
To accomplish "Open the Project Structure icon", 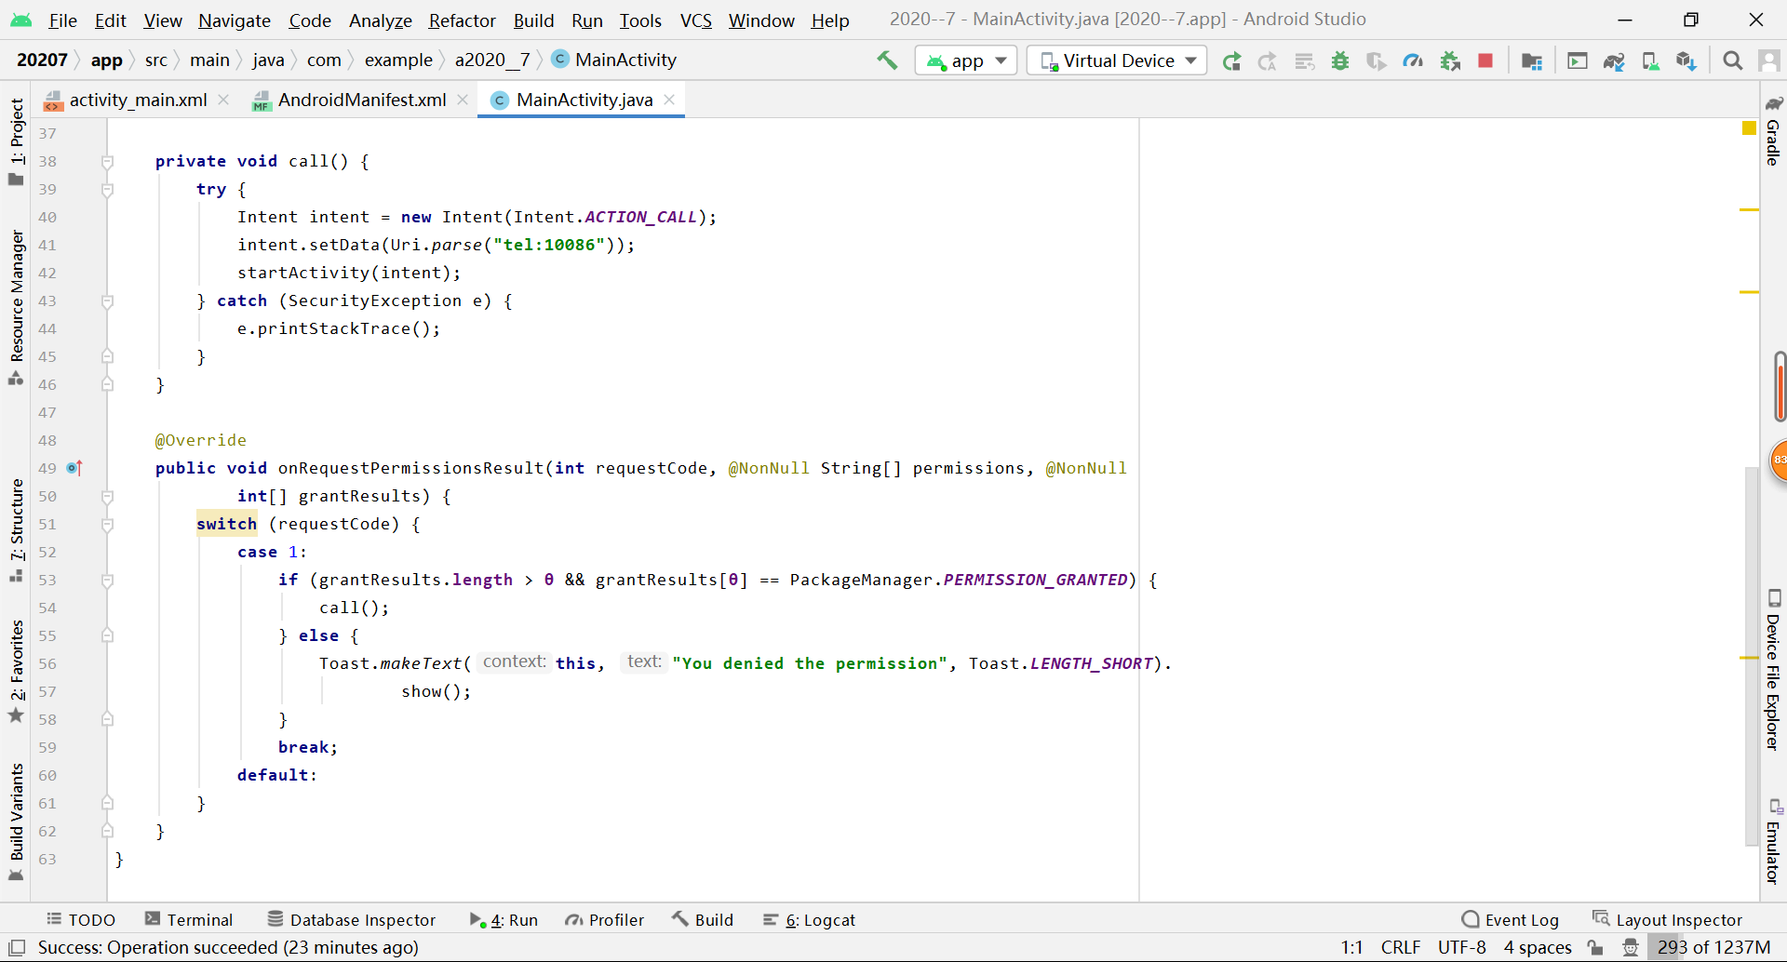I will click(x=1532, y=61).
